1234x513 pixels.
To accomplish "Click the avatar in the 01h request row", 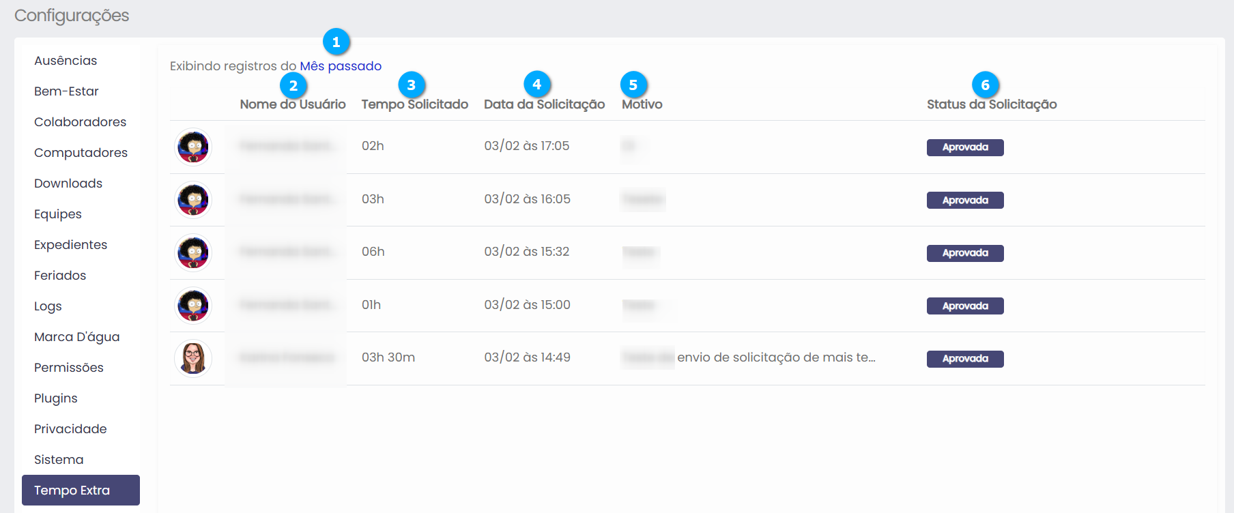I will tap(193, 306).
